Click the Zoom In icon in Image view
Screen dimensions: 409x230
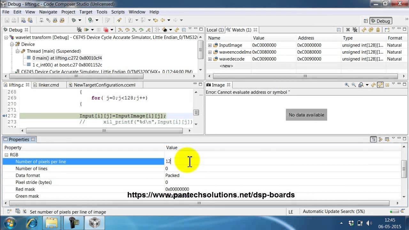[x=347, y=85]
